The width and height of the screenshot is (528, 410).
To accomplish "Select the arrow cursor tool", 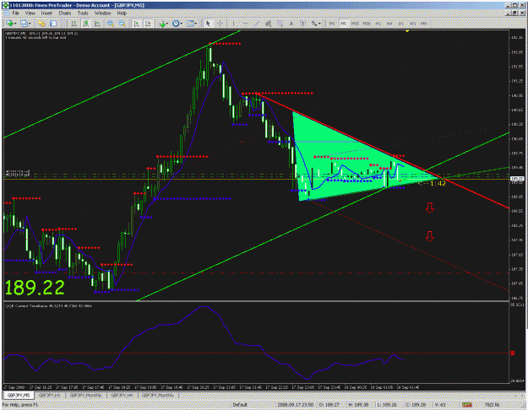I will (208, 24).
